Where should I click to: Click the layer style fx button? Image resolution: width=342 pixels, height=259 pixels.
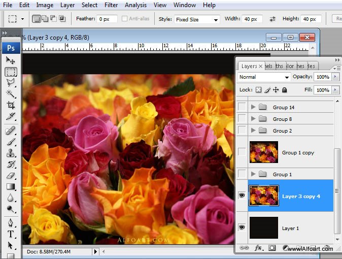coord(258,248)
